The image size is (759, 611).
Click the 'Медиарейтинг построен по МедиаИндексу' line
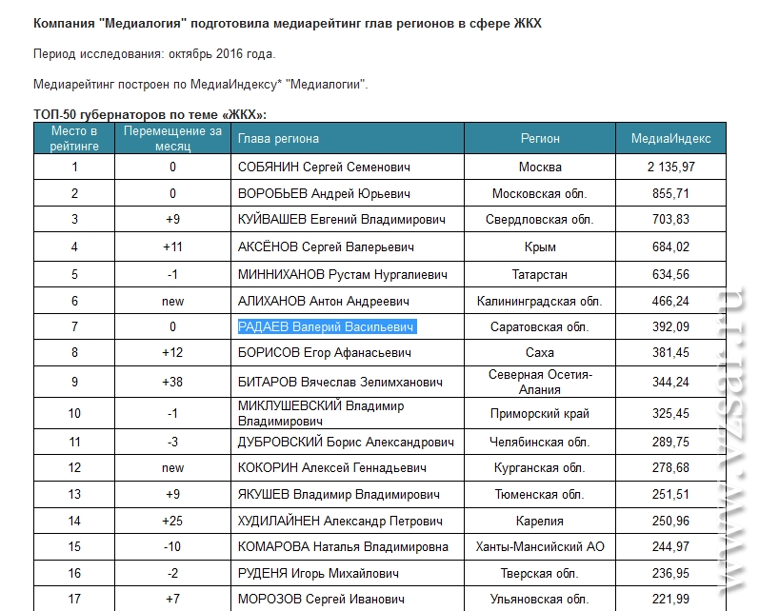coord(201,84)
